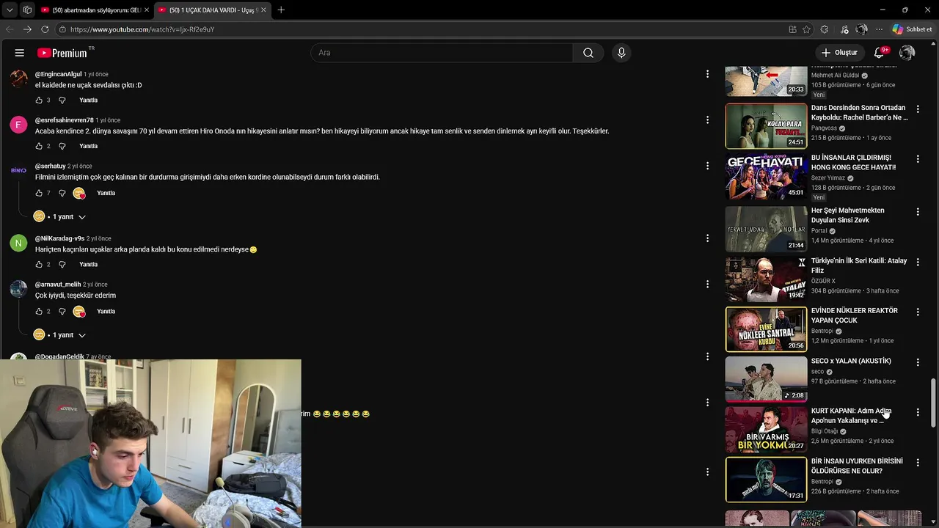
Task: Open the notifications bell
Action: pyautogui.click(x=879, y=53)
